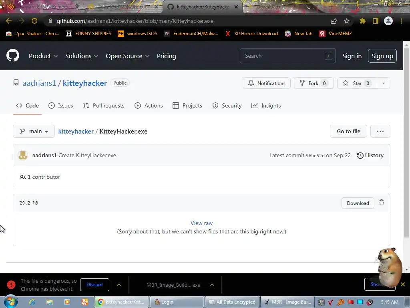
Task: Open the VineMEMZ bookmark
Action: pyautogui.click(x=336, y=34)
